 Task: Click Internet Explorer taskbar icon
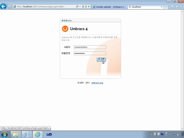coord(37,134)
